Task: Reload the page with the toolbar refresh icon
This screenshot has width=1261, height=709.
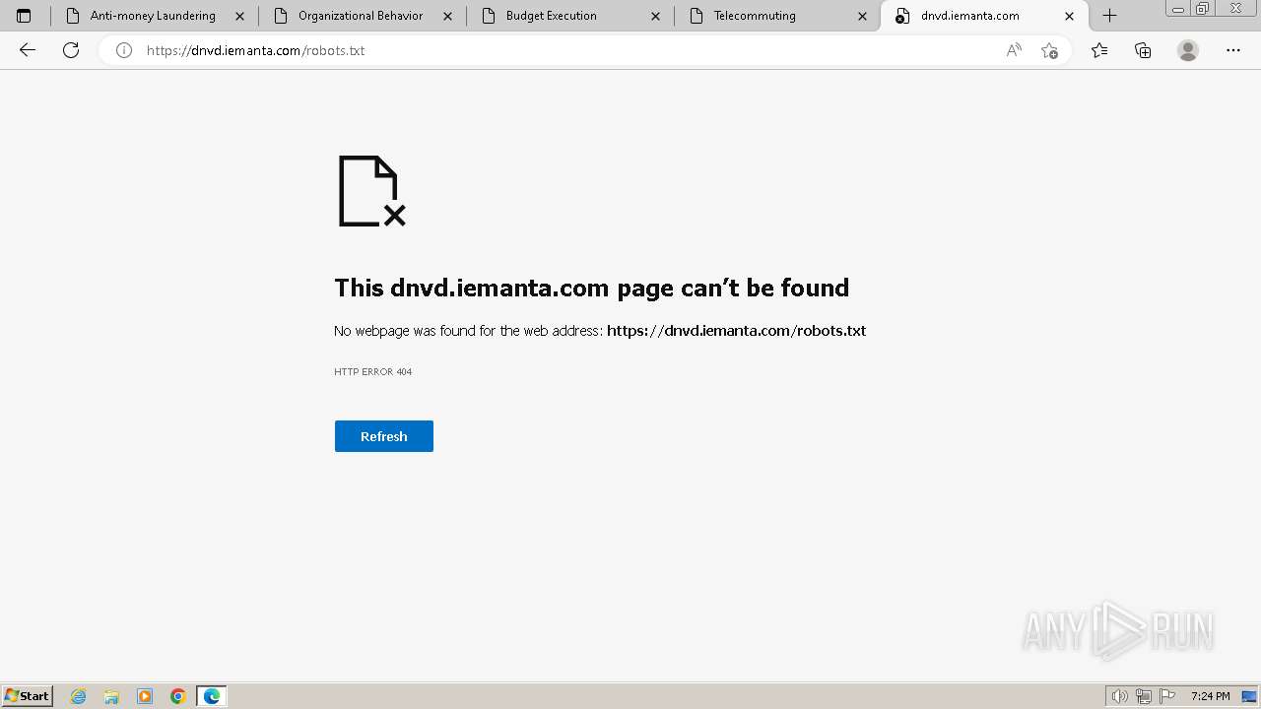Action: (x=71, y=50)
